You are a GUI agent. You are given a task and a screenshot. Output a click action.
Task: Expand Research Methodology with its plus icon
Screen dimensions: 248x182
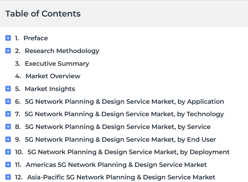coord(8,51)
